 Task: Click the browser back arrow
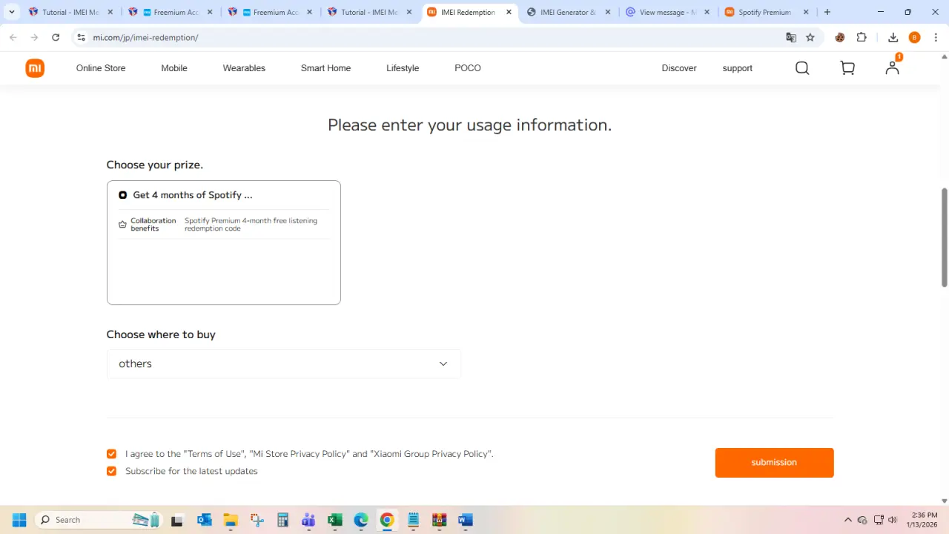coord(13,37)
